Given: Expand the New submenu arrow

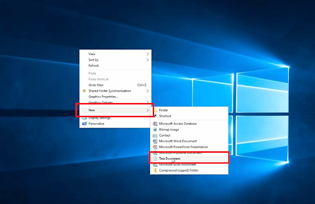Looking at the screenshot, I should [x=148, y=110].
